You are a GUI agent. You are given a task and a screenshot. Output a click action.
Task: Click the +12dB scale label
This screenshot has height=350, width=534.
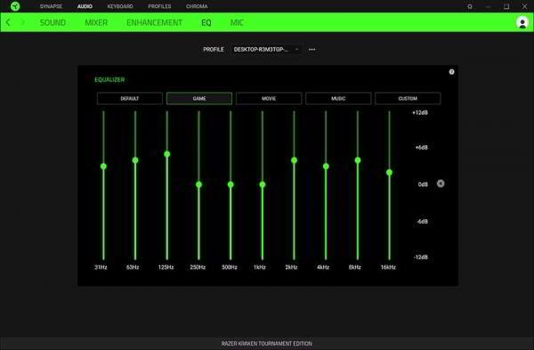pyautogui.click(x=420, y=113)
